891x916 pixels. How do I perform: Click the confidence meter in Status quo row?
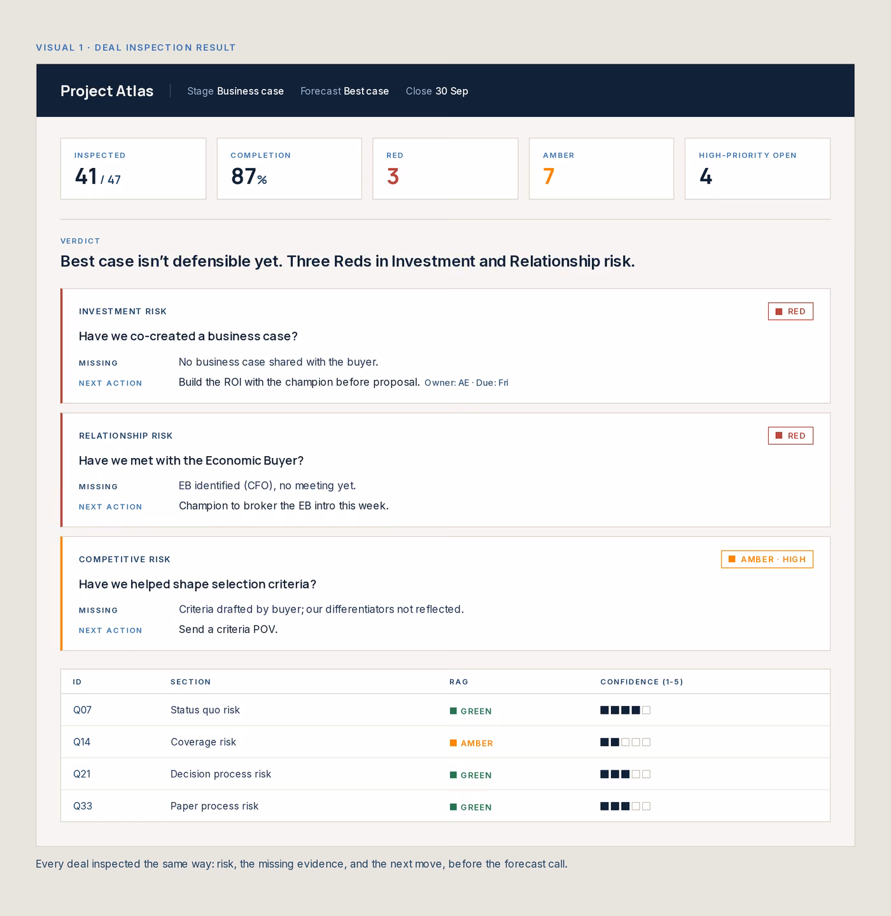point(626,711)
